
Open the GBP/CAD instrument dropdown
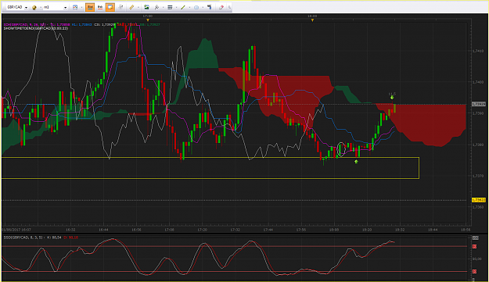pyautogui.click(x=17, y=7)
